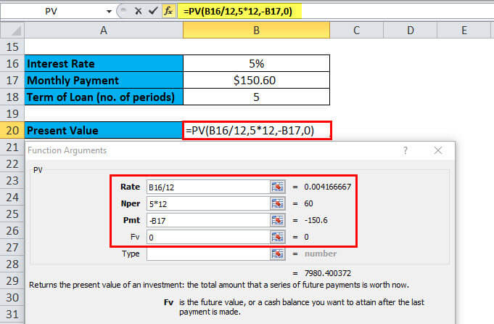Click collapse-dialog icon beside Nper field
Viewport: 494px width, 324px height.
point(278,204)
